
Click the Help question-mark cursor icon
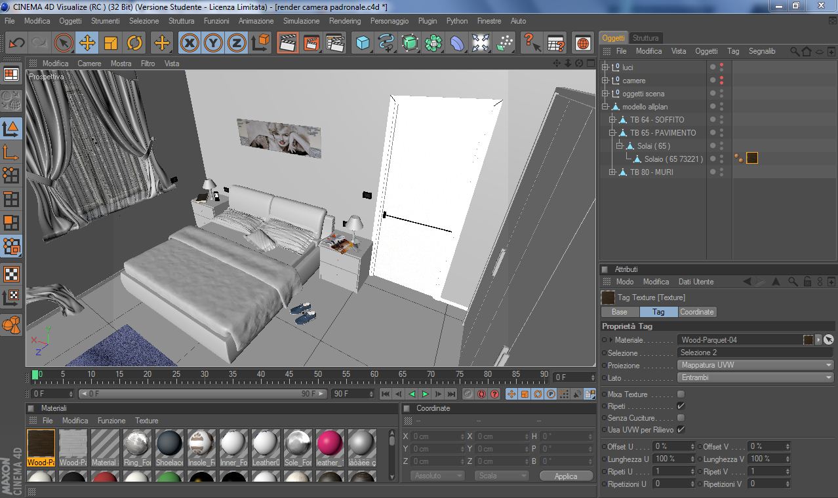click(531, 43)
